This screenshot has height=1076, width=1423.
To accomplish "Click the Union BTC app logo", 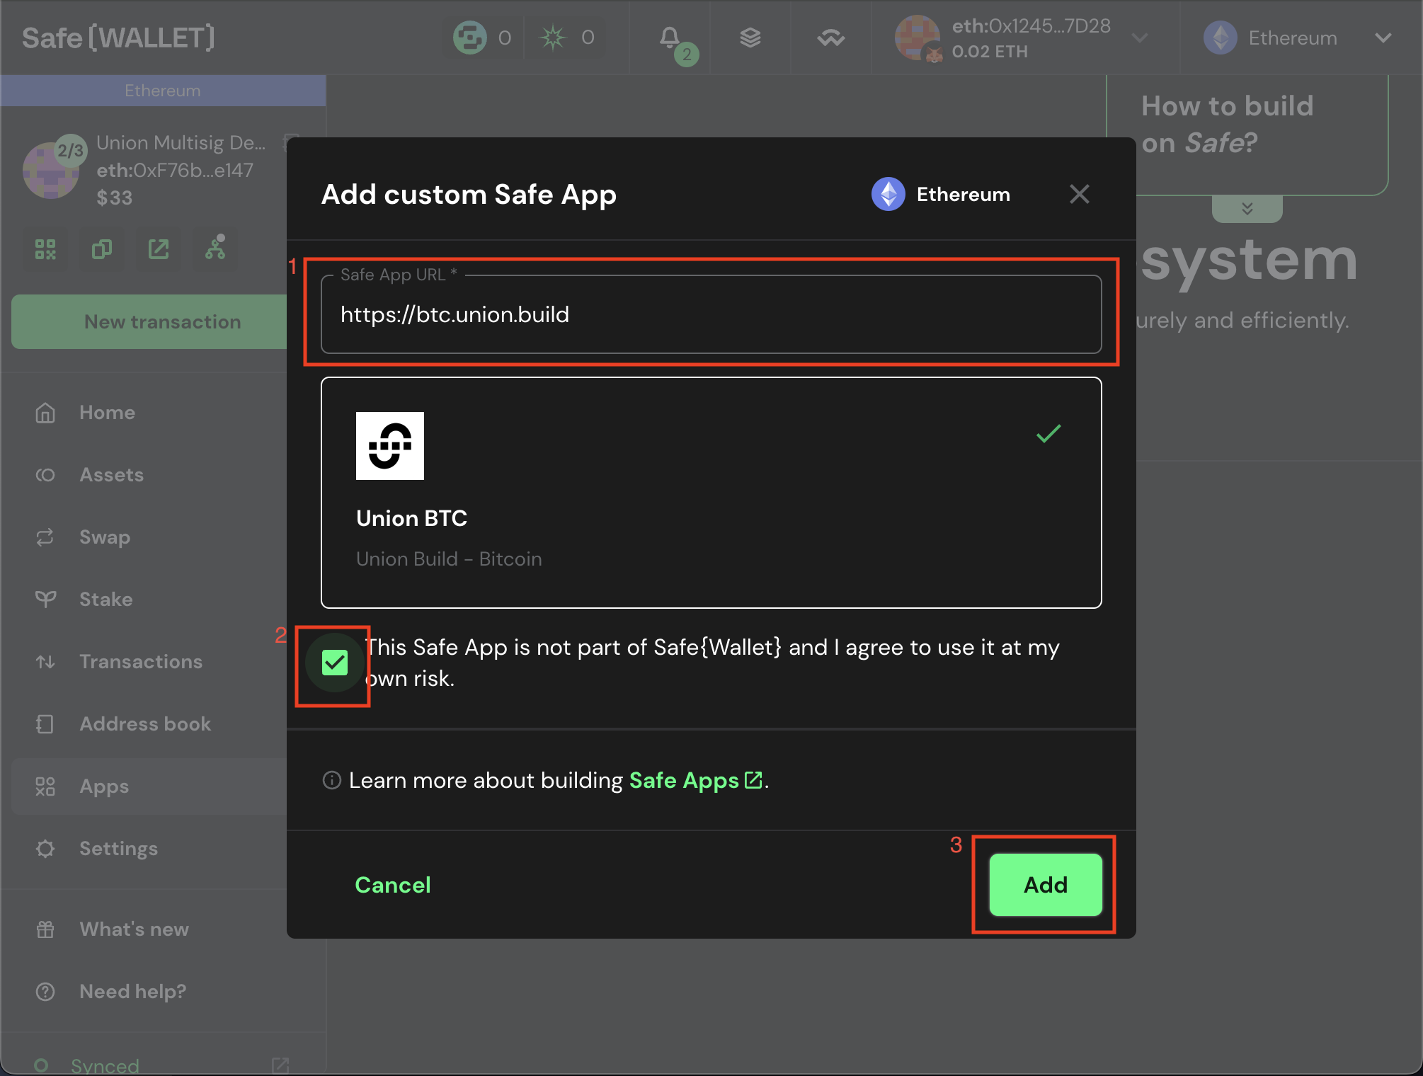I will [x=390, y=446].
